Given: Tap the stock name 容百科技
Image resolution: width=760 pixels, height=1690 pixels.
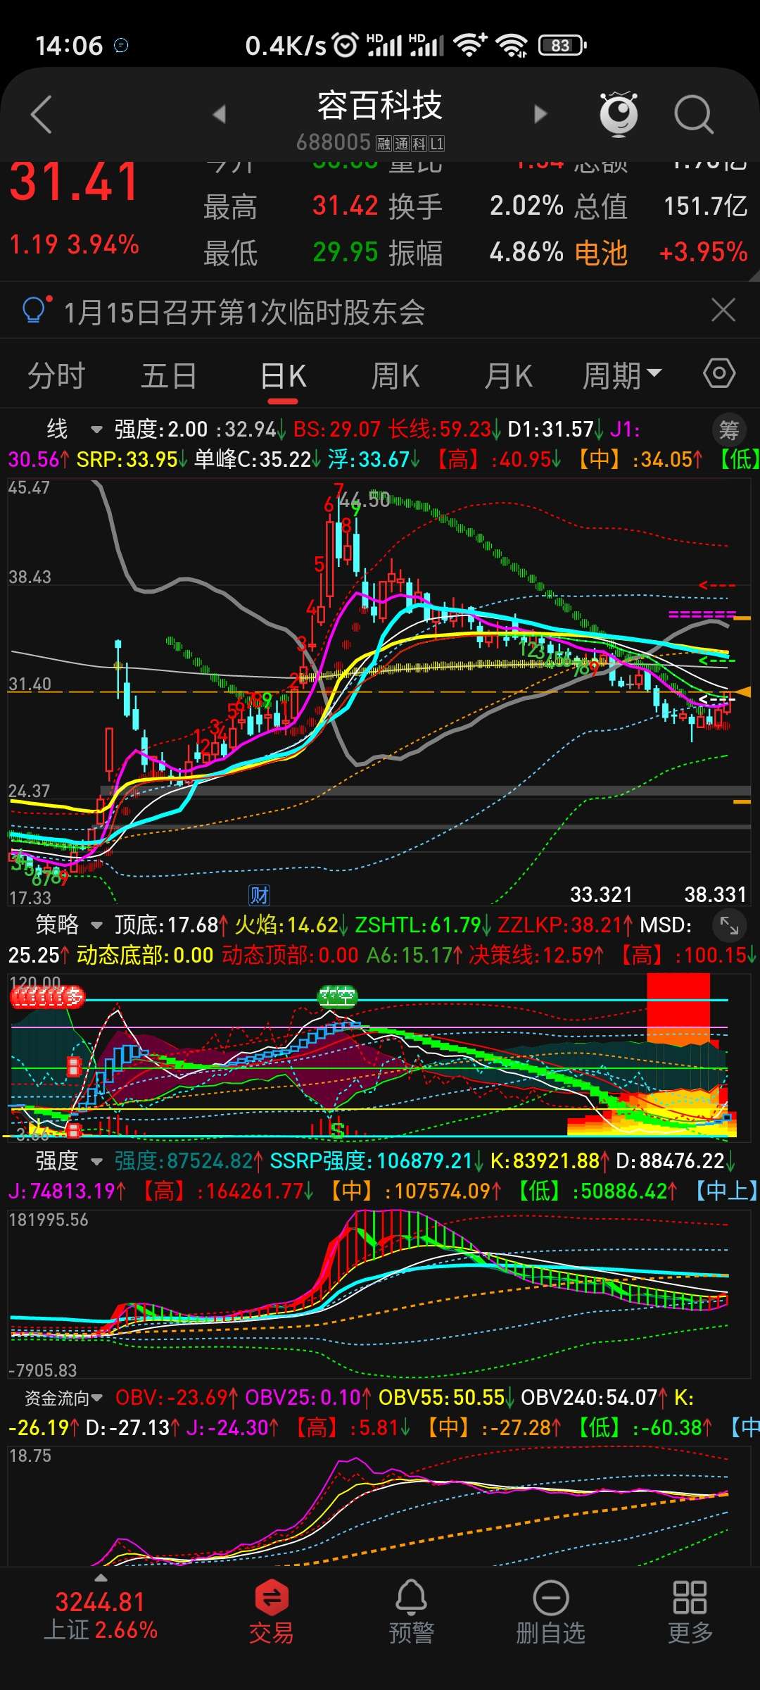Looking at the screenshot, I should pos(379,106).
